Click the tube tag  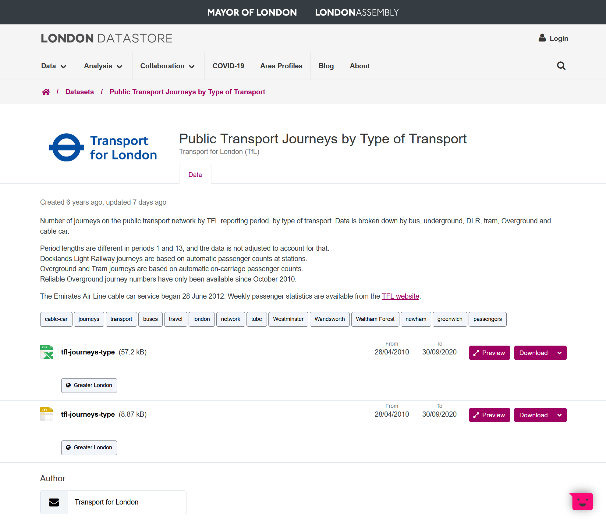257,319
